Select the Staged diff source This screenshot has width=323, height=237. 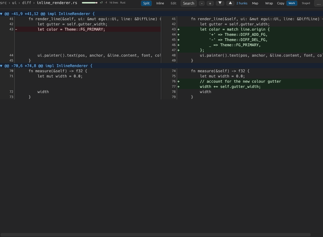click(306, 3)
